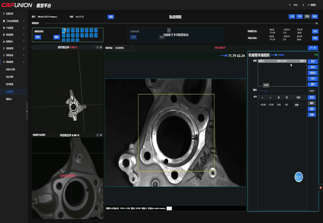This screenshot has height=223, width=323.
Task: Open settings gear on lower-left camera panel
Action: [x=101, y=135]
